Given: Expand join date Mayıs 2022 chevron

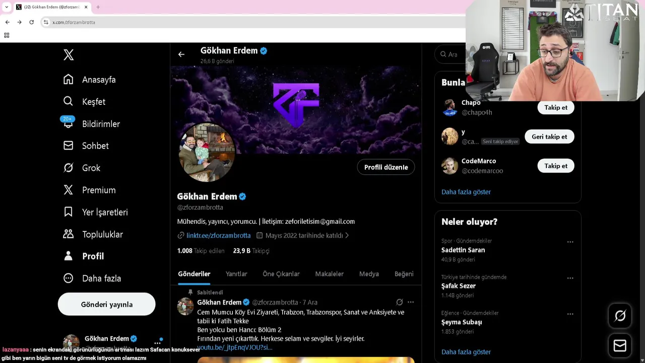Looking at the screenshot, I should pyautogui.click(x=347, y=235).
